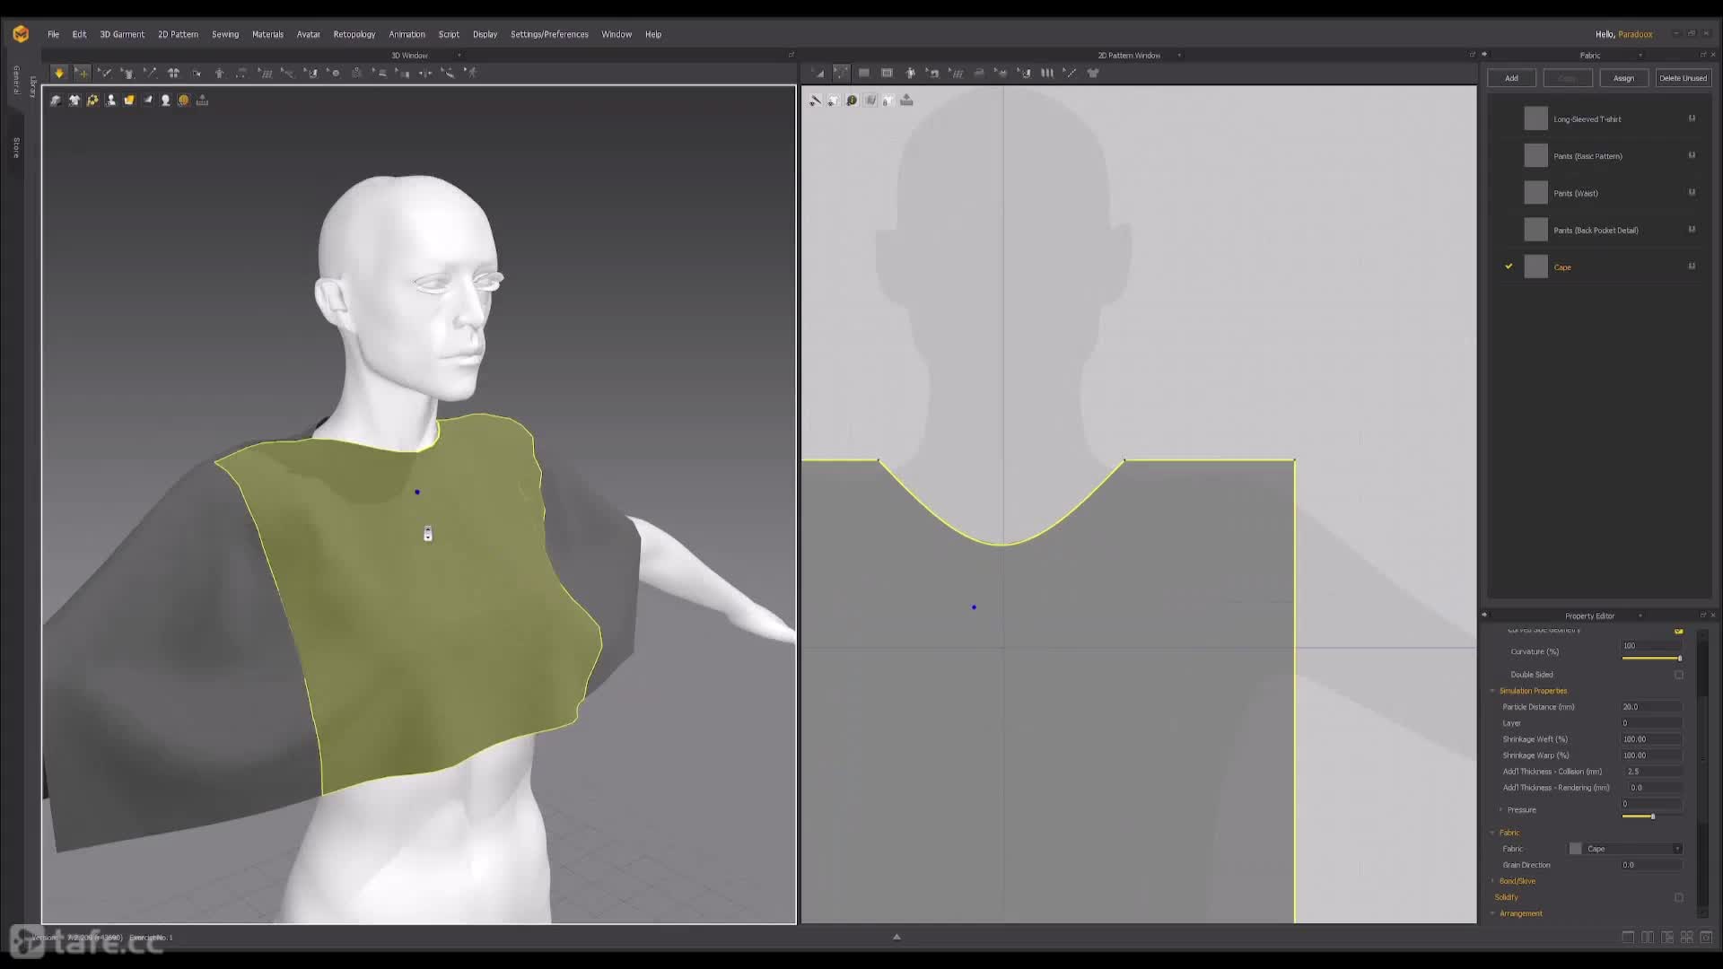Toggle the lock icon for Cape fabric
1723x969 pixels.
(1692, 266)
